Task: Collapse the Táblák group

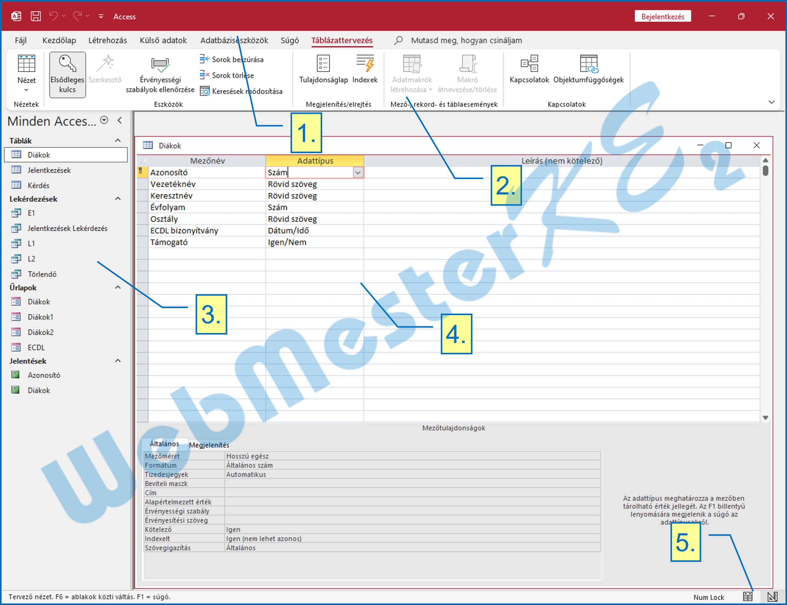Action: (118, 140)
